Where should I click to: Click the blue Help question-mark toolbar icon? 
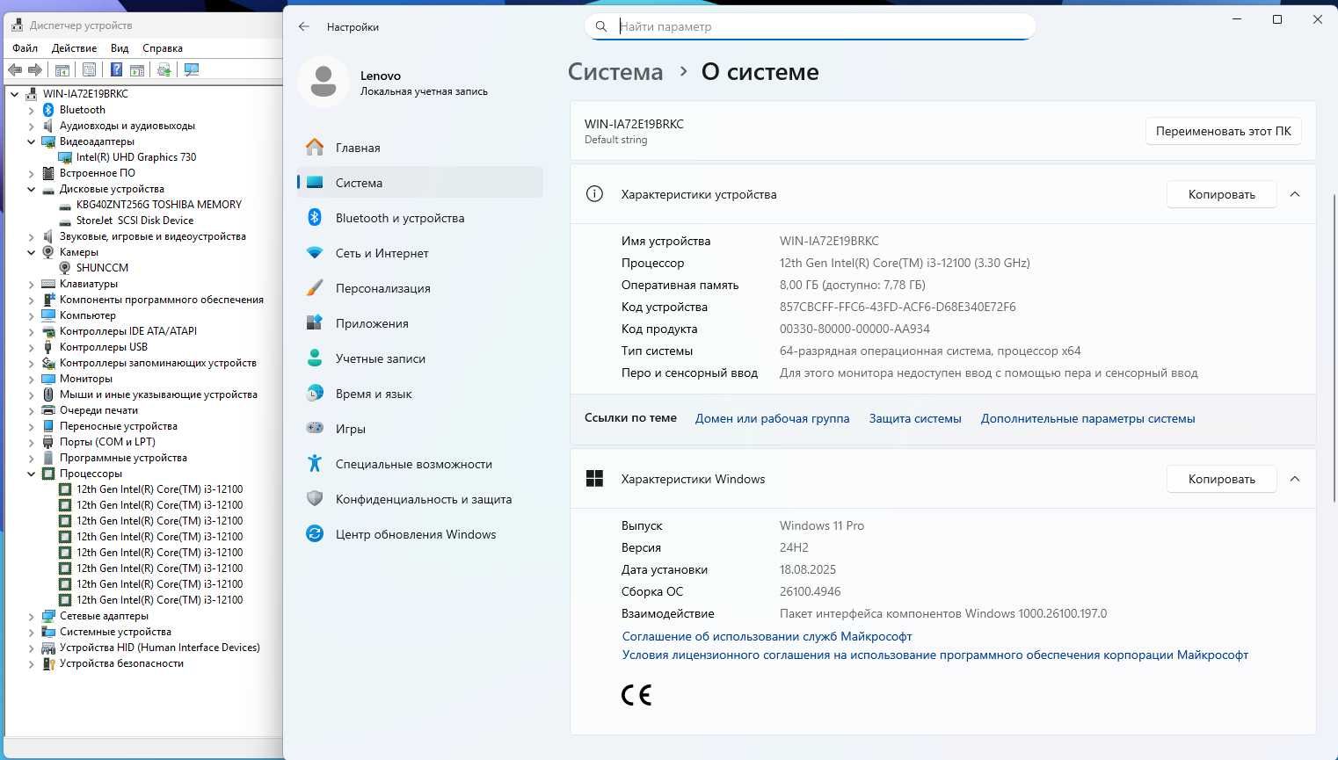pos(116,69)
